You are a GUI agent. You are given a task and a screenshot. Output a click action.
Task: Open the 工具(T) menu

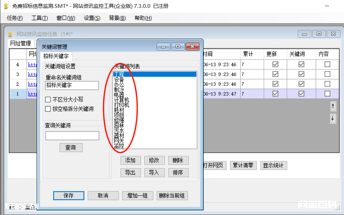point(40,18)
